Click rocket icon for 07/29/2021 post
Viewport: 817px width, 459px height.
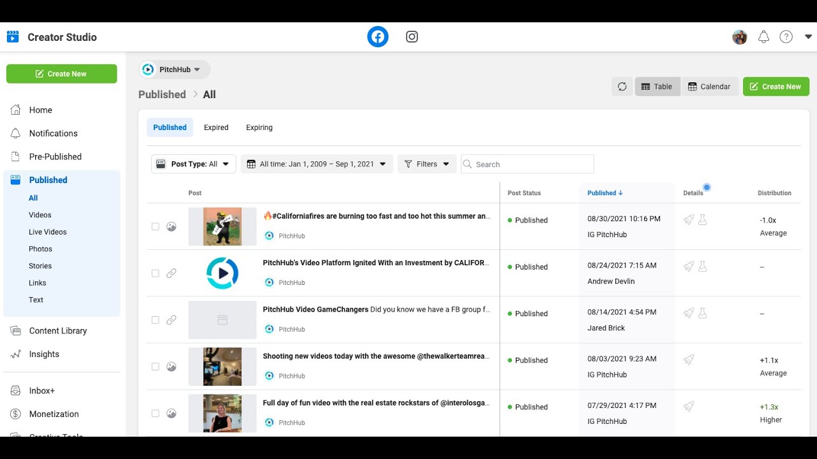pos(689,406)
